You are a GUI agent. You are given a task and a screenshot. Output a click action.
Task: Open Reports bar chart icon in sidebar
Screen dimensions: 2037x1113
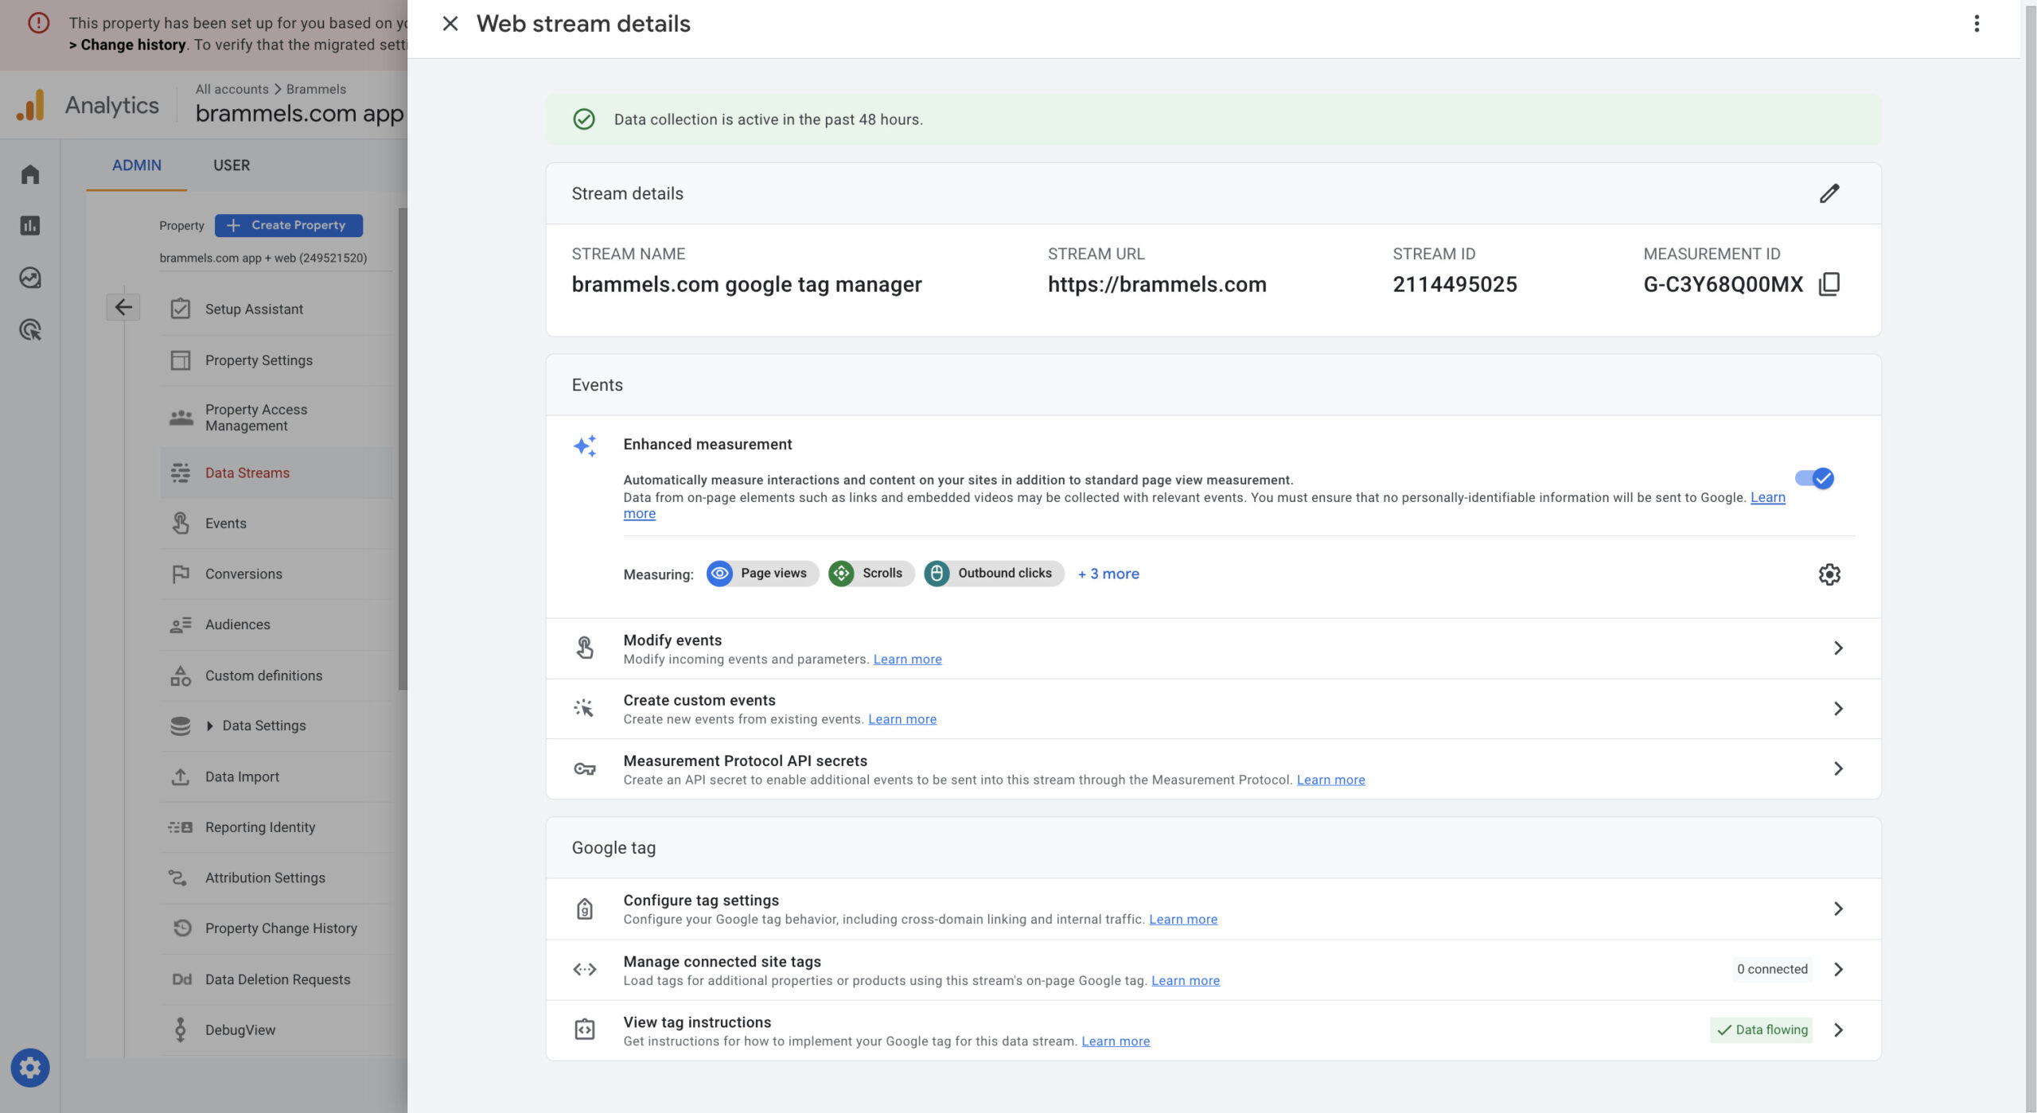pos(30,226)
